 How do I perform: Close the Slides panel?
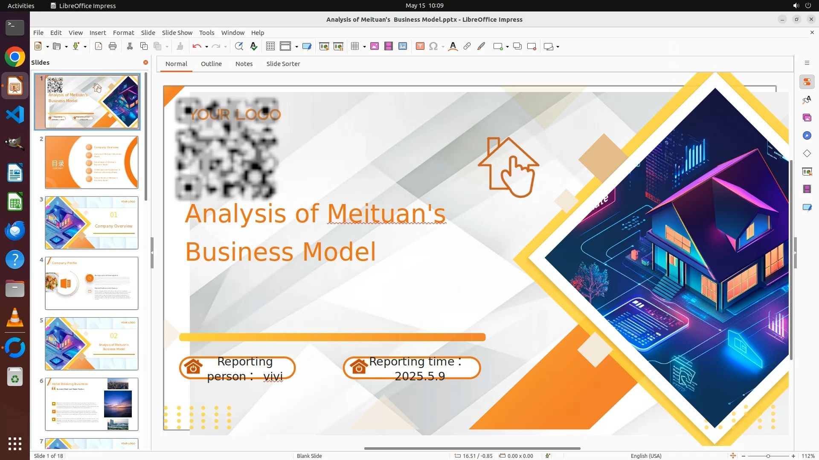pyautogui.click(x=145, y=62)
